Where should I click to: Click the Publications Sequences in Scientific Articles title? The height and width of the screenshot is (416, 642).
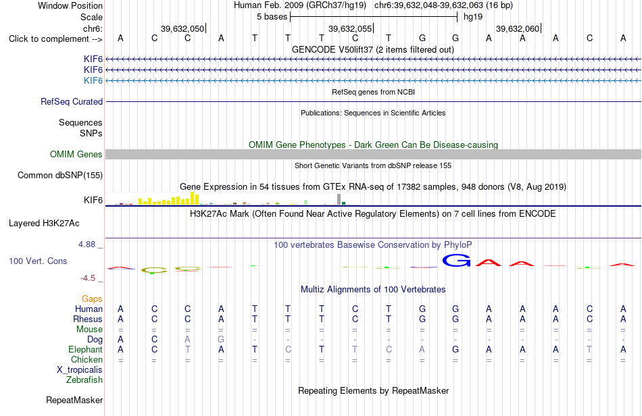373,113
